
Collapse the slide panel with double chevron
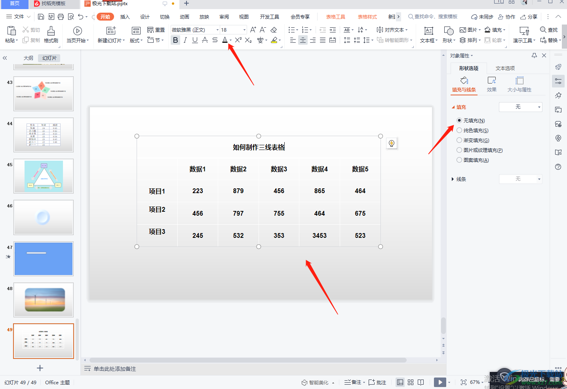5,58
